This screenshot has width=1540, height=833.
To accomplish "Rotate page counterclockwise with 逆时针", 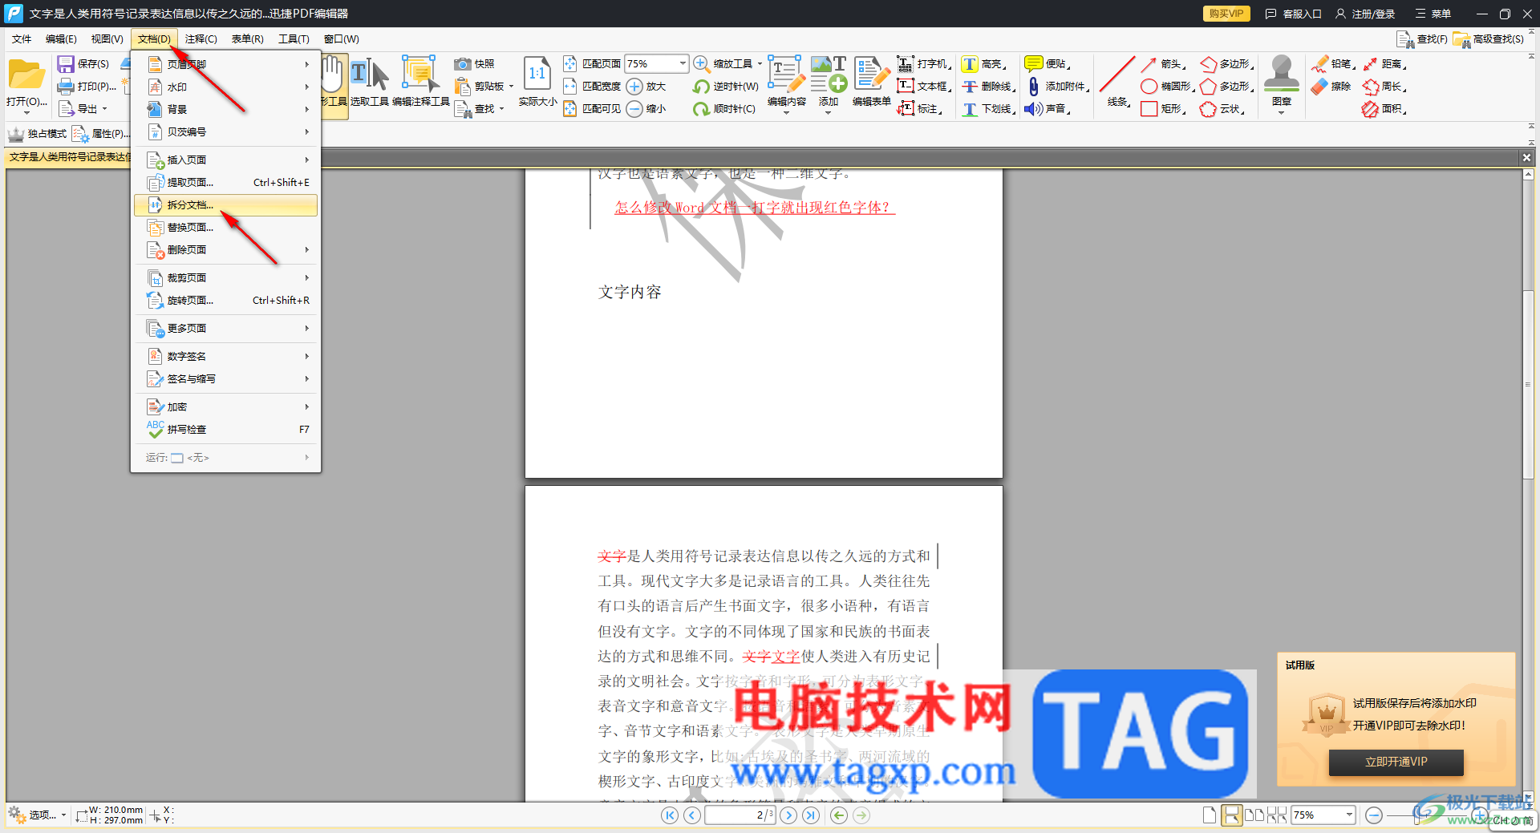I will 725,87.
